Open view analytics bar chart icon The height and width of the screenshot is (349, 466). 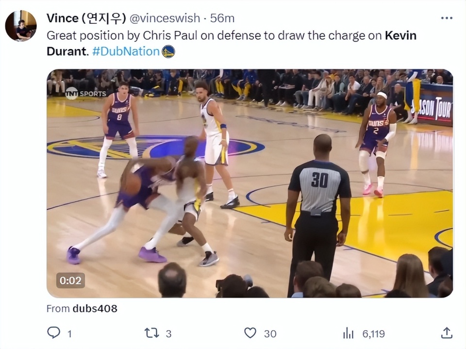pyautogui.click(x=349, y=333)
